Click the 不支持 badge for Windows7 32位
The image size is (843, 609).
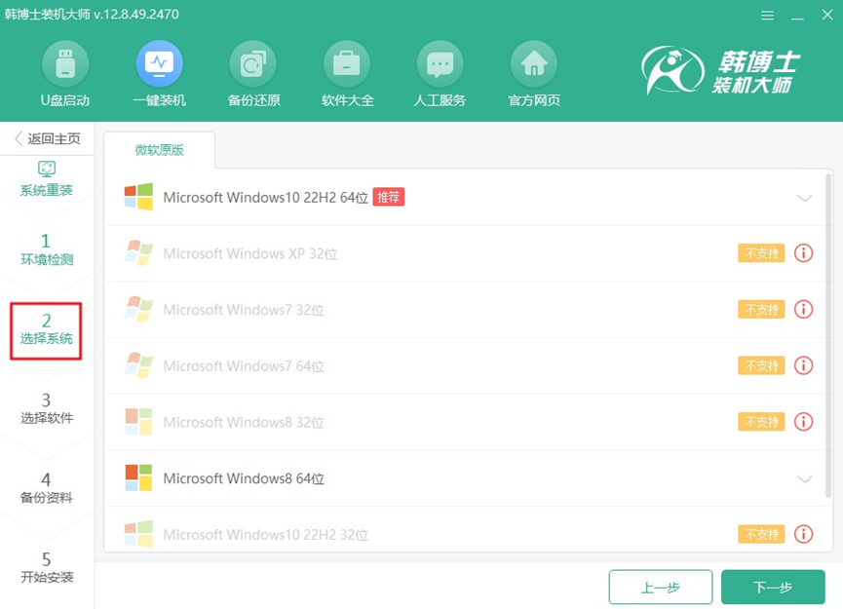760,310
